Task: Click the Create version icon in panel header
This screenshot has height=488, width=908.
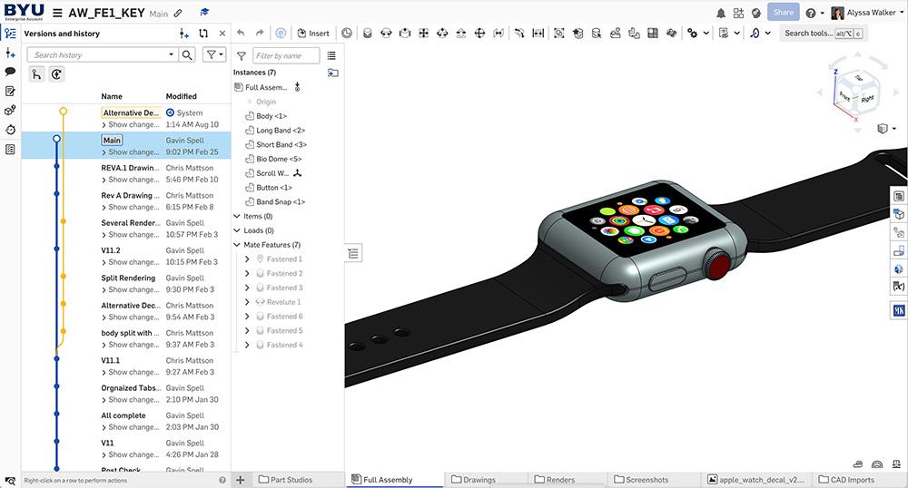Action: [x=184, y=34]
